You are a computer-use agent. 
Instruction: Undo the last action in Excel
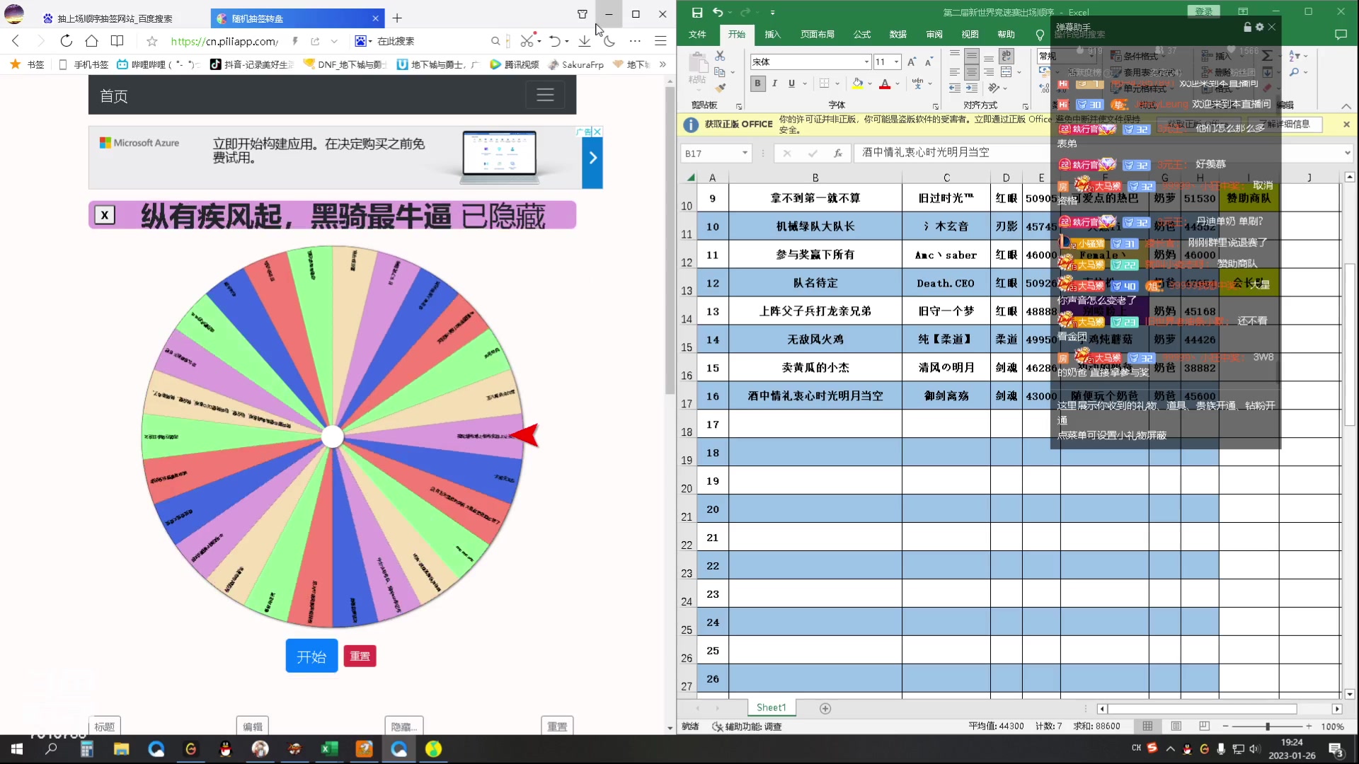point(718,12)
